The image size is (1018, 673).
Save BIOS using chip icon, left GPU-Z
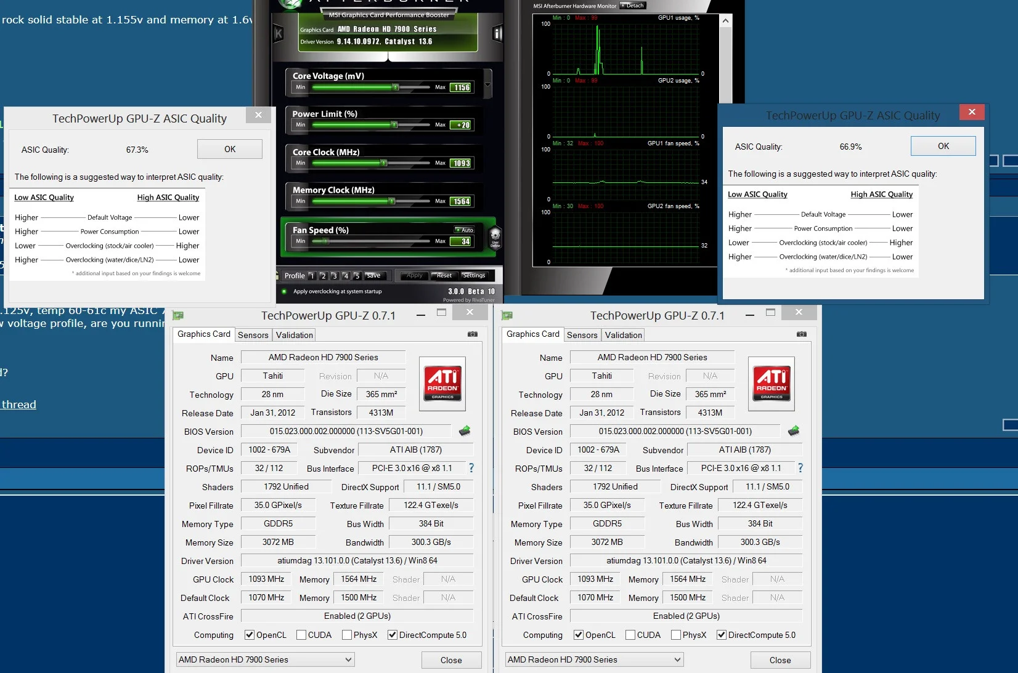tap(465, 431)
